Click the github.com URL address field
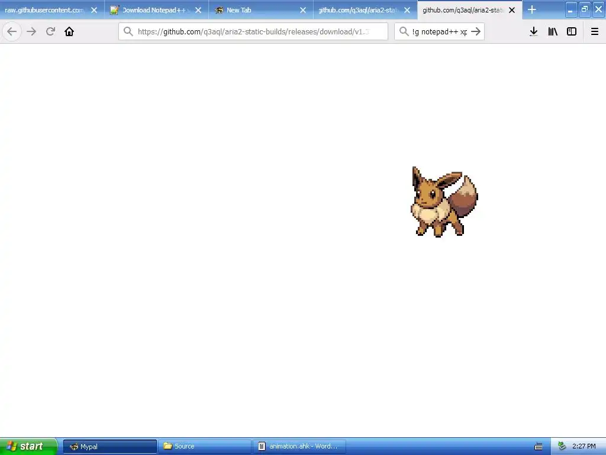This screenshot has width=606, height=455. pos(253,31)
